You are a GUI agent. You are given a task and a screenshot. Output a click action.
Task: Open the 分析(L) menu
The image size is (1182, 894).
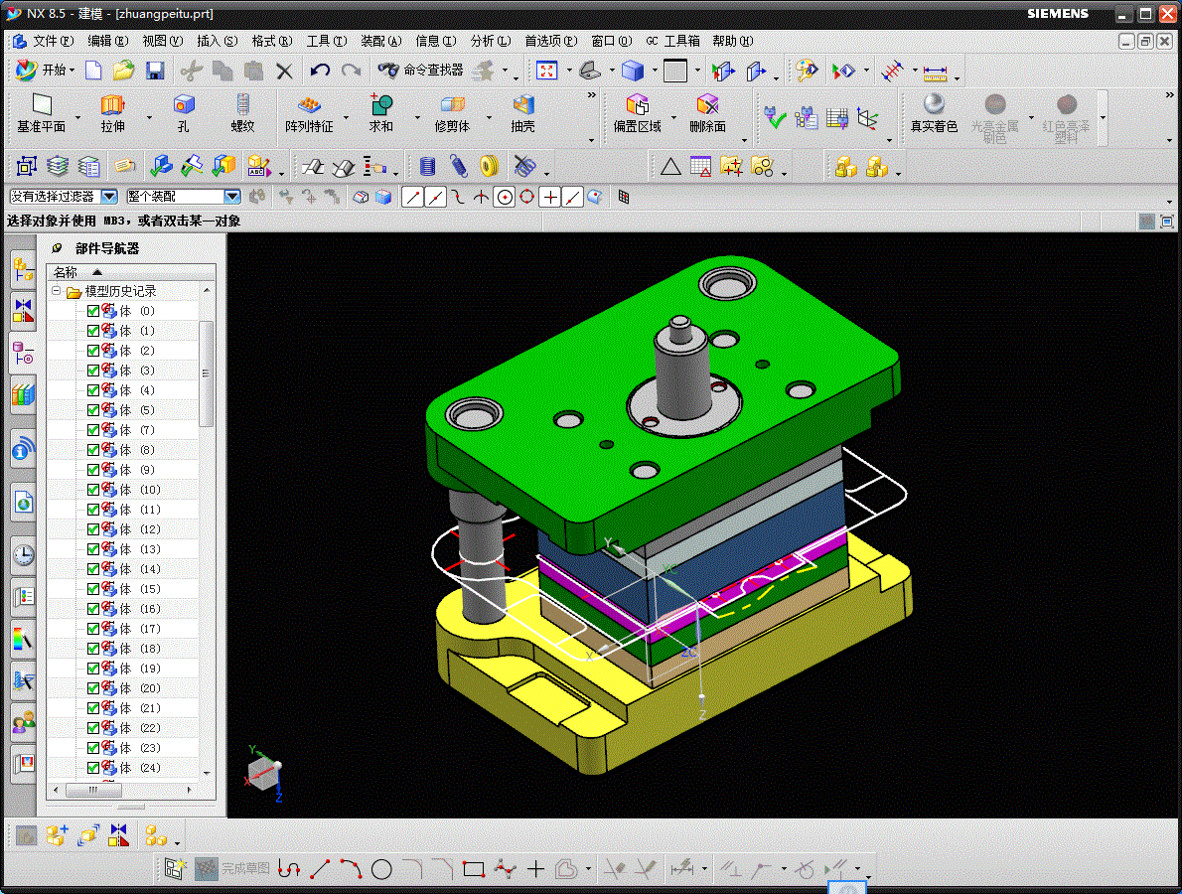[x=490, y=41]
